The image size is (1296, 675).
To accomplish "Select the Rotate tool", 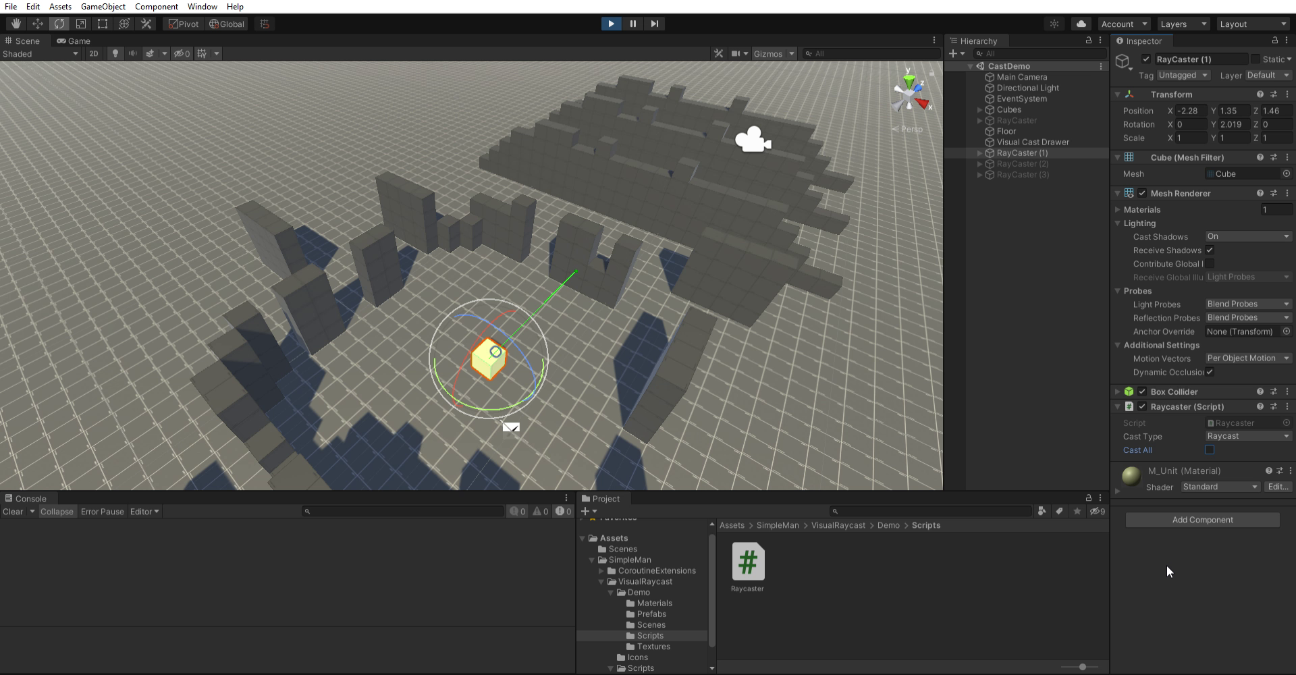I will [59, 24].
